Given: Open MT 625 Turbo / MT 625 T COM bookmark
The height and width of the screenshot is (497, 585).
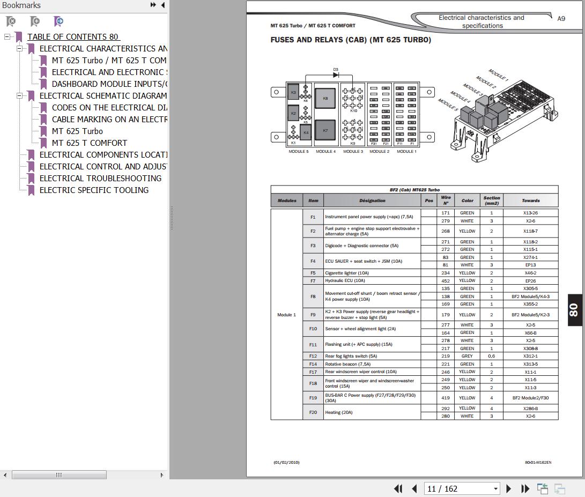Looking at the screenshot, I should 109,61.
